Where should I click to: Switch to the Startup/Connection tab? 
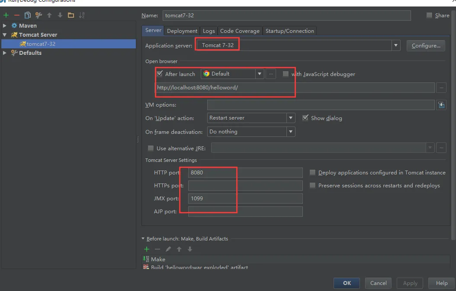pos(290,31)
